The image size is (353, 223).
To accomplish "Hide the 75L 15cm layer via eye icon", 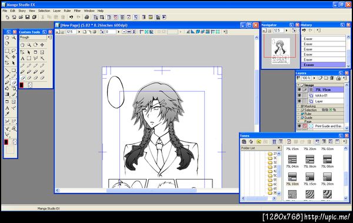I will click(x=299, y=89).
